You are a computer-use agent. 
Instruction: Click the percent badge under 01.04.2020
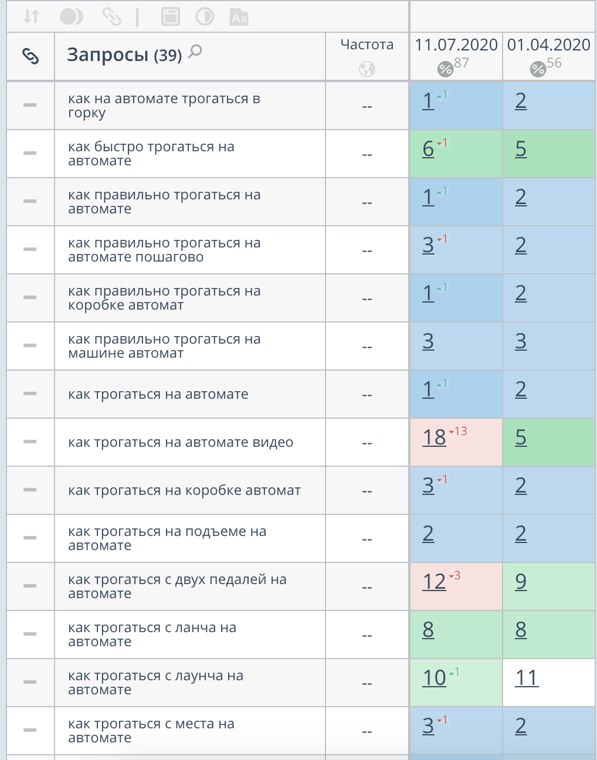[x=538, y=69]
